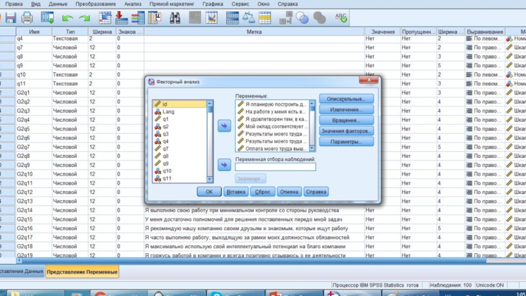Click the arrow button moving variables to Переменные
This screenshot has width=526, height=296.
click(x=224, y=126)
